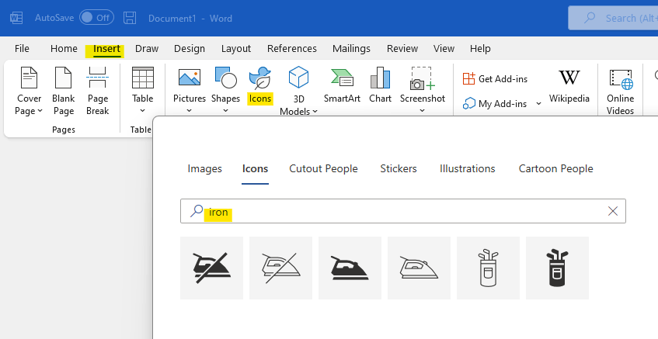Click the Table grid icon
The width and height of the screenshot is (658, 339).
pos(143,78)
